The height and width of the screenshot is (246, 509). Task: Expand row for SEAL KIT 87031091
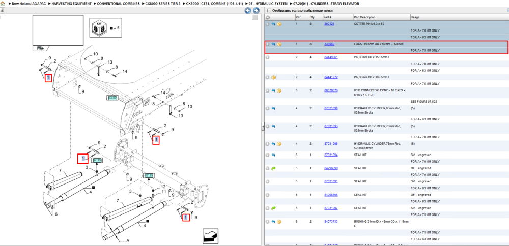click(x=268, y=182)
